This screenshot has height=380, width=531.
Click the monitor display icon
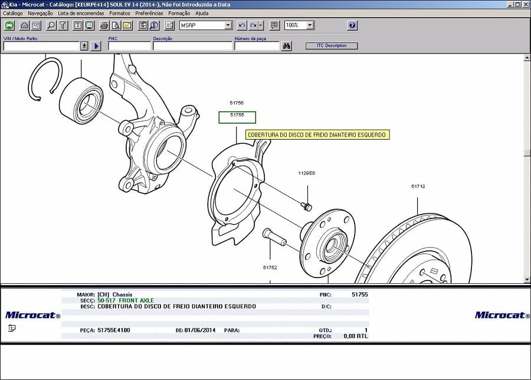pyautogui.click(x=90, y=25)
